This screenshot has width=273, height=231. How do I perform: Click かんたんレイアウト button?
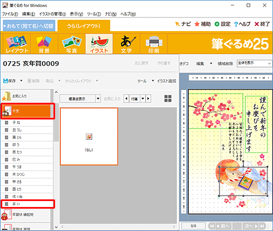click(78, 81)
